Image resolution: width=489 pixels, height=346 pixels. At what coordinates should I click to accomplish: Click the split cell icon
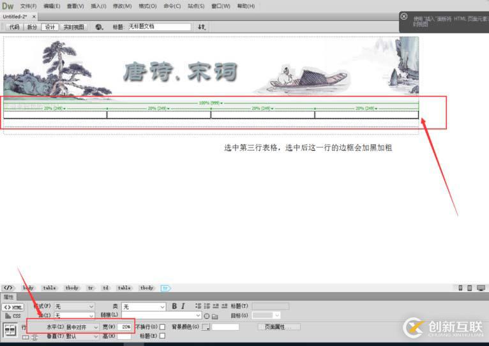coord(34,337)
